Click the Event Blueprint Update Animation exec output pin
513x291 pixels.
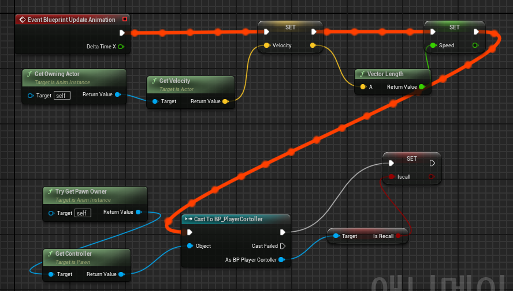pos(122,33)
